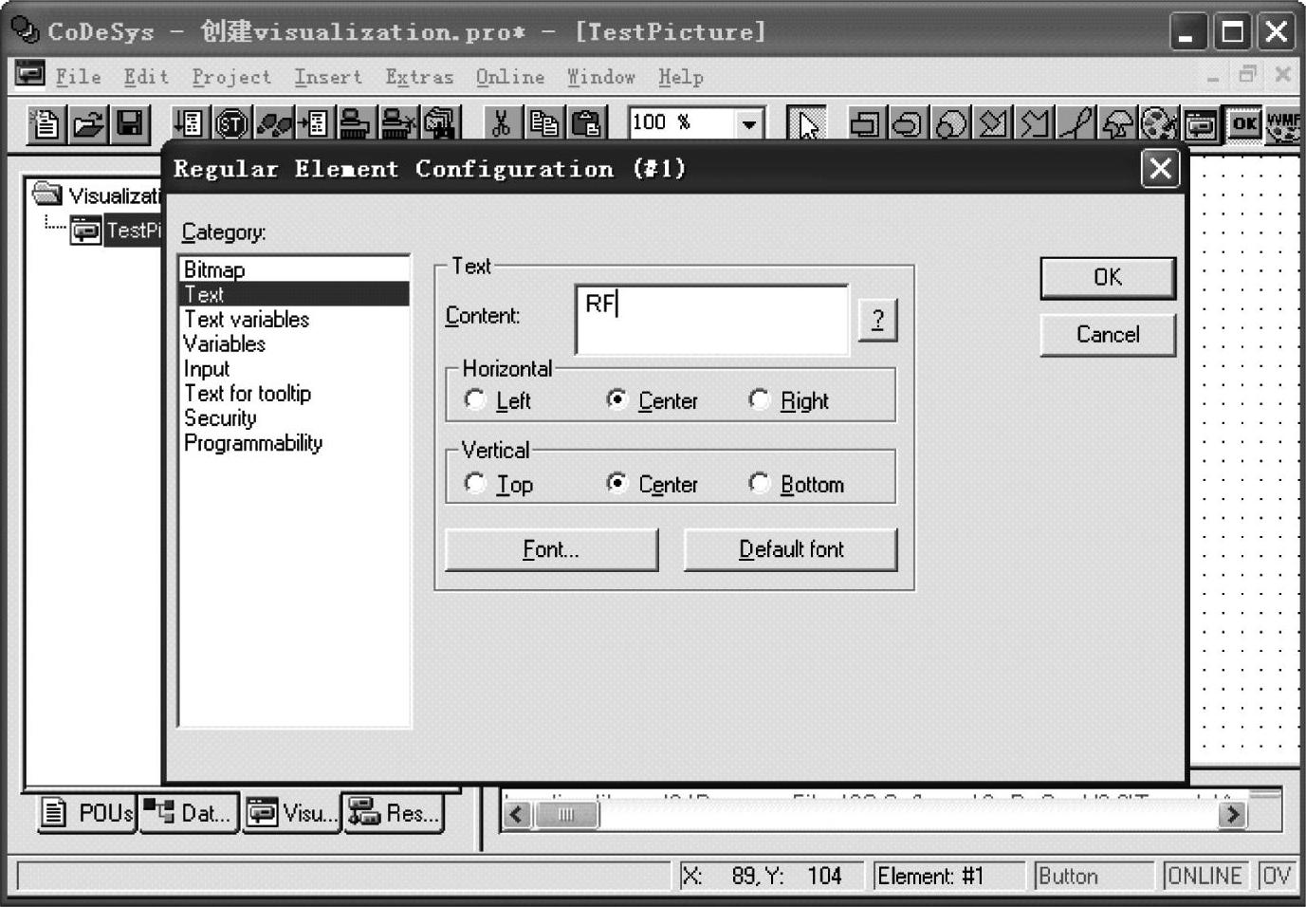This screenshot has height=907, width=1306.
Task: Switch to the POUs tab
Action: coord(87,813)
